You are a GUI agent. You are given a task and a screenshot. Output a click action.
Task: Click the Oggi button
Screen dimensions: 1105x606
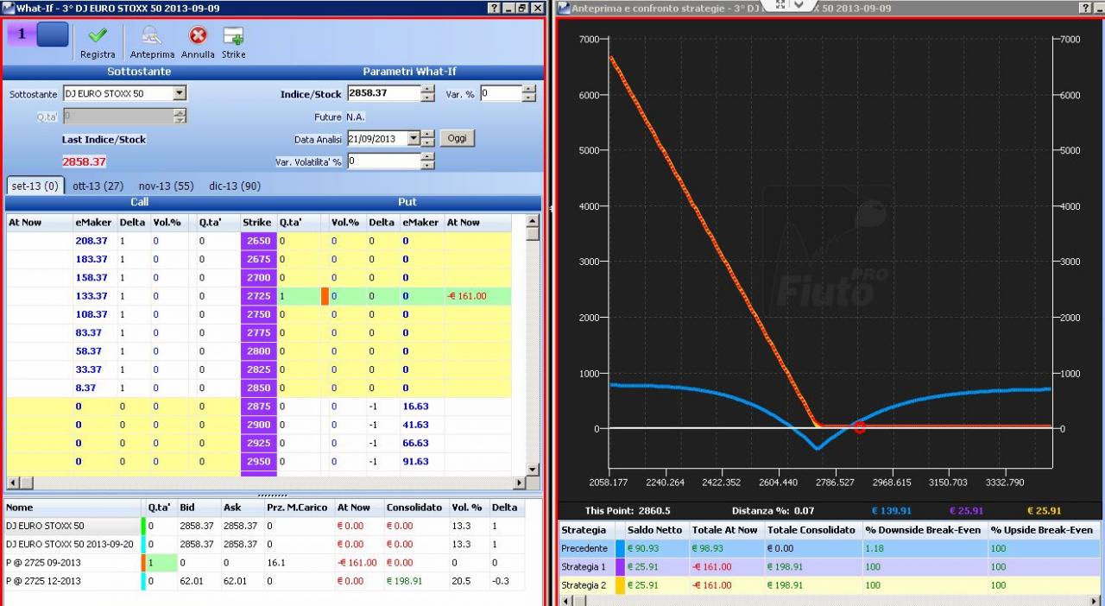(x=458, y=138)
